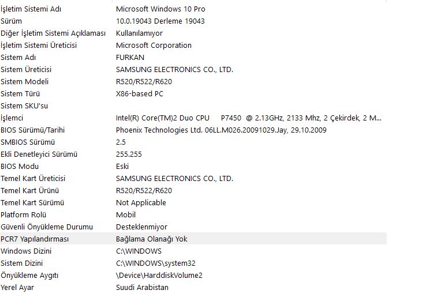Select the İşletim Sistemi Üreticisi row
442x294 pixels.
193,46
